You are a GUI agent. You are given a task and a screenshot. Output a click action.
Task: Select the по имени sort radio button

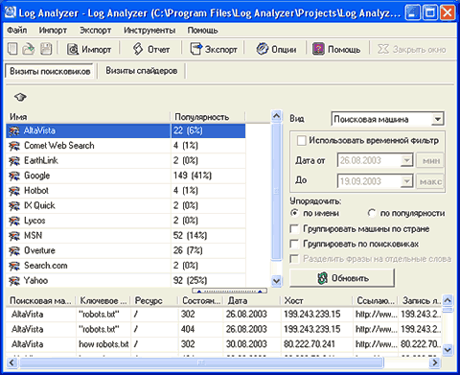click(x=294, y=213)
